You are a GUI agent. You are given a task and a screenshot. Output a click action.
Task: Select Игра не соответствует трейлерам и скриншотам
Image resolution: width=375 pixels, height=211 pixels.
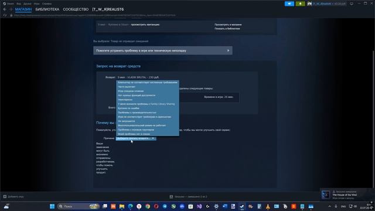148,117
